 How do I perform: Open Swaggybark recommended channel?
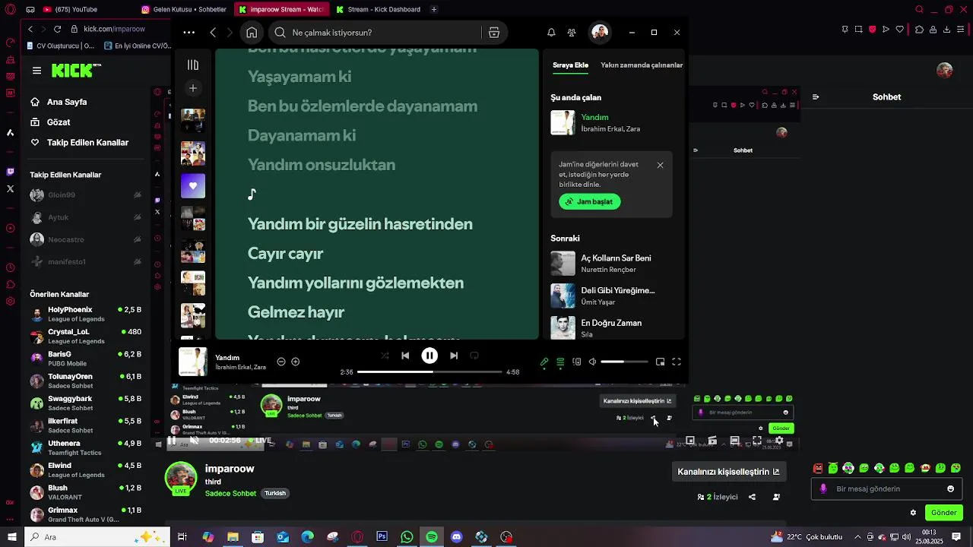click(x=86, y=403)
